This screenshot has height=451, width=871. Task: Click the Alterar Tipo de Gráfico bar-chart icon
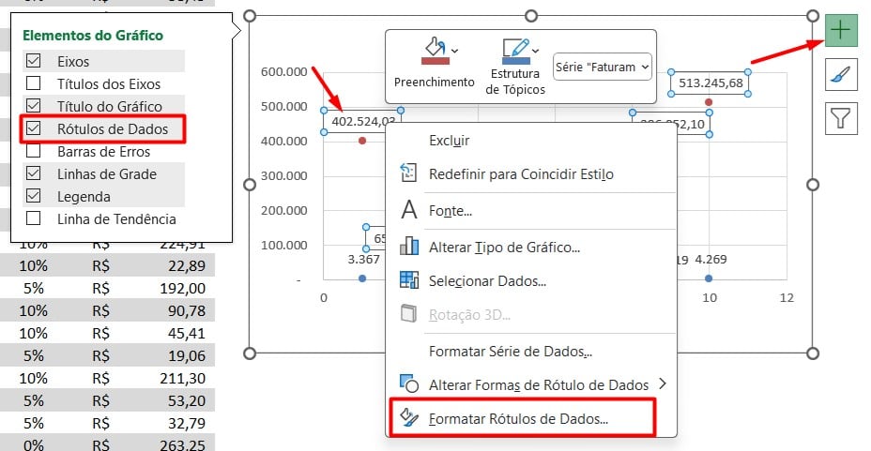pyautogui.click(x=409, y=246)
